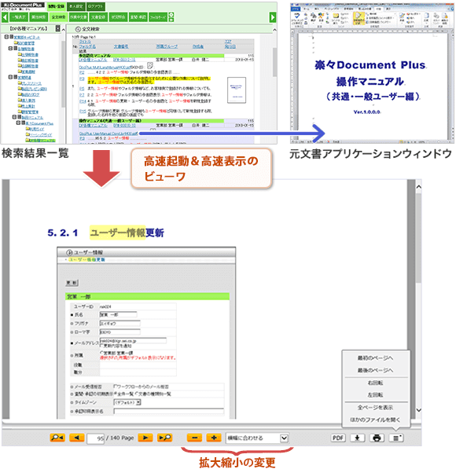Open the 回覧・承認 menu button

coord(138,17)
